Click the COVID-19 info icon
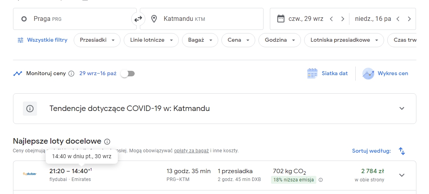 [x=30, y=109]
